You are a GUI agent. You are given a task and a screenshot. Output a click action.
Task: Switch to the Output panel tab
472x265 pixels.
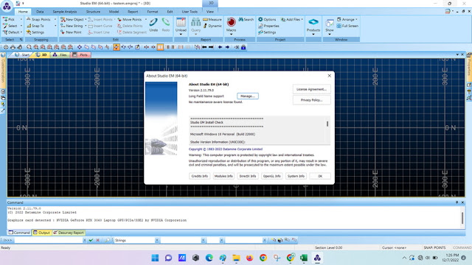[x=41, y=233]
